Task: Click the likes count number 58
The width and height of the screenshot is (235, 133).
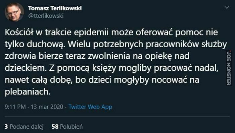Action: tap(55, 127)
